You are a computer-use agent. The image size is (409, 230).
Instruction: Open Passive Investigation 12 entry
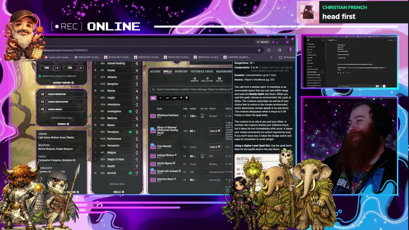[x=62, y=102]
